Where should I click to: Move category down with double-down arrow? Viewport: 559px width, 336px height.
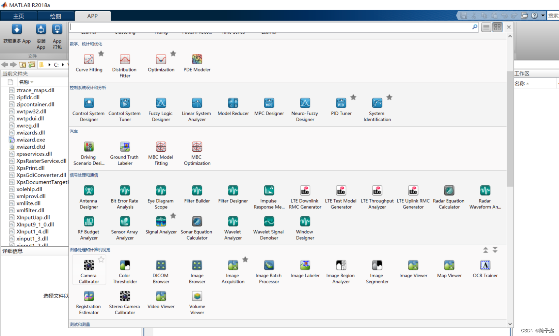(495, 250)
